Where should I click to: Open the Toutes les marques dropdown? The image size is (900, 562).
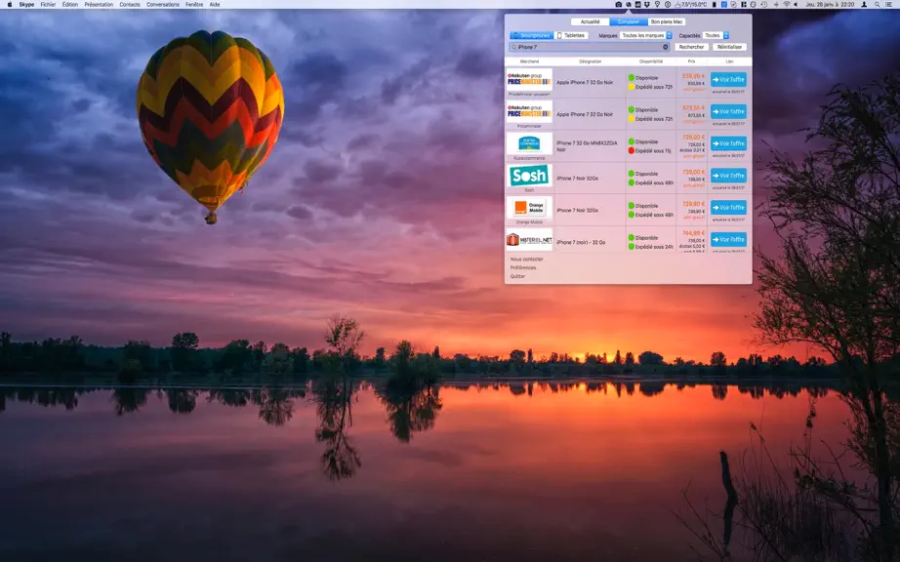coord(646,35)
